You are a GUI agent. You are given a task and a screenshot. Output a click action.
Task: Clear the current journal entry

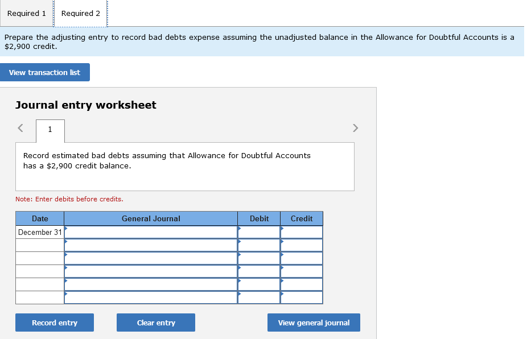click(155, 323)
